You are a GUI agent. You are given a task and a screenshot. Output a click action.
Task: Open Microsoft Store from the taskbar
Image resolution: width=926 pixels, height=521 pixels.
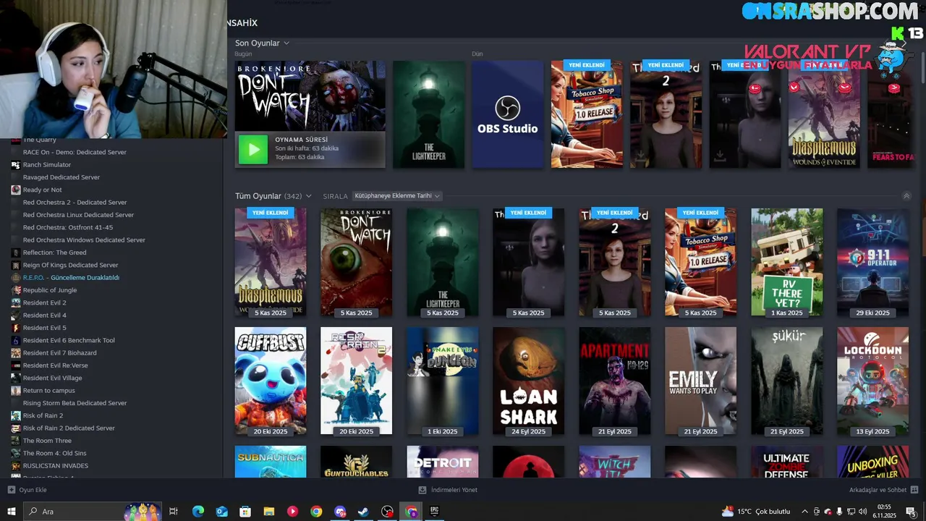[245, 512]
